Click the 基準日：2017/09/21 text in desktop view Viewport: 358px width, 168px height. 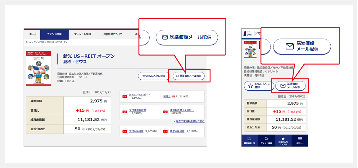97,92
